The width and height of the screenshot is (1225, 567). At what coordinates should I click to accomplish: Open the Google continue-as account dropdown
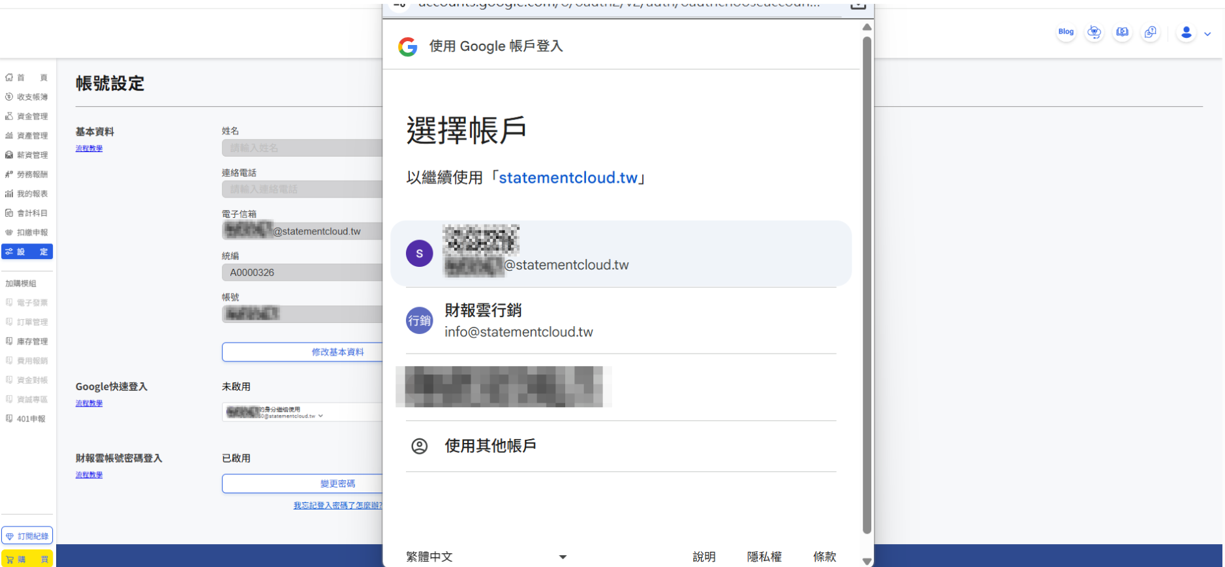click(x=302, y=412)
